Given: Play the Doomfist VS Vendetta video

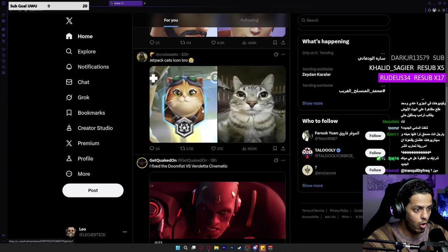Looking at the screenshot, I should point(217,208).
